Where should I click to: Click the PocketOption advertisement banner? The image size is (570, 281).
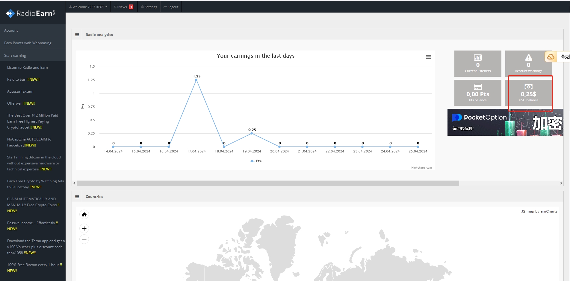point(505,122)
